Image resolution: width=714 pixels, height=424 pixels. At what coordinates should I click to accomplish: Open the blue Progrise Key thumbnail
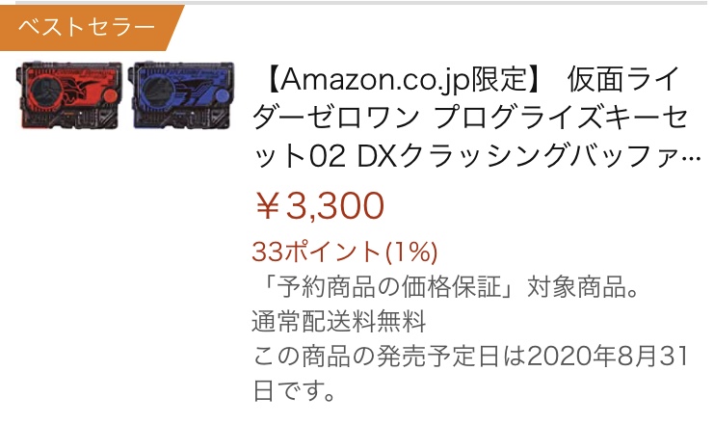pyautogui.click(x=182, y=95)
